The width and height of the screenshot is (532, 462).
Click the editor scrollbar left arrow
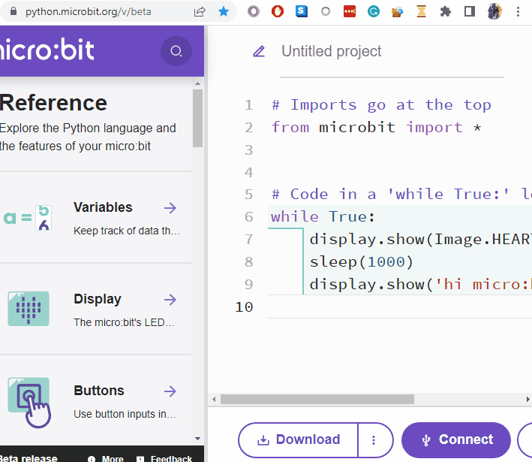(x=214, y=399)
